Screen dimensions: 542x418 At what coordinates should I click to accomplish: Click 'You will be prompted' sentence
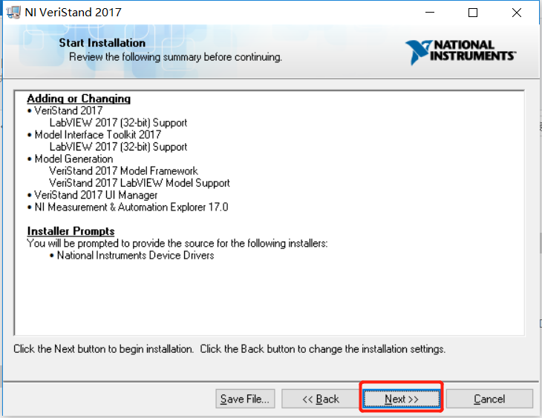click(177, 243)
